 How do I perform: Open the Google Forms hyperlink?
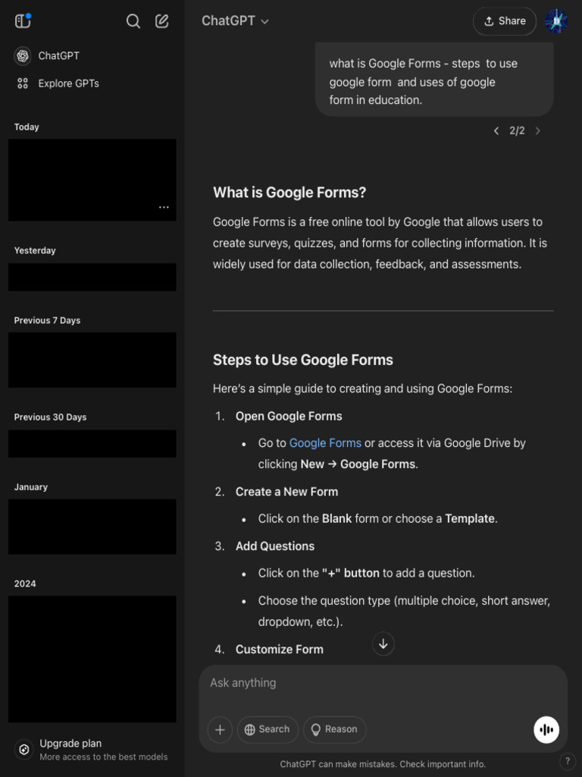click(x=325, y=443)
